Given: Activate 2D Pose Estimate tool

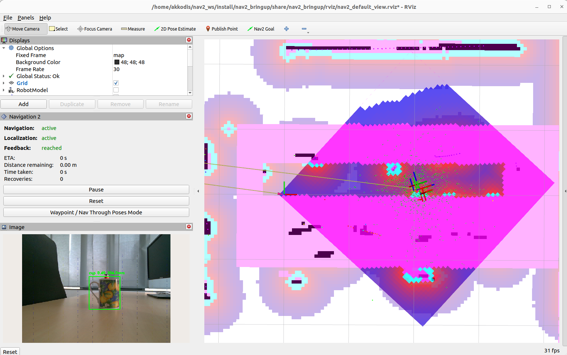Looking at the screenshot, I should (175, 29).
